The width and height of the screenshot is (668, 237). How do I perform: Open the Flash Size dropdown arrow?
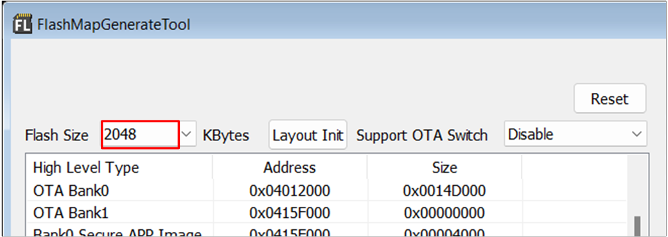(187, 135)
